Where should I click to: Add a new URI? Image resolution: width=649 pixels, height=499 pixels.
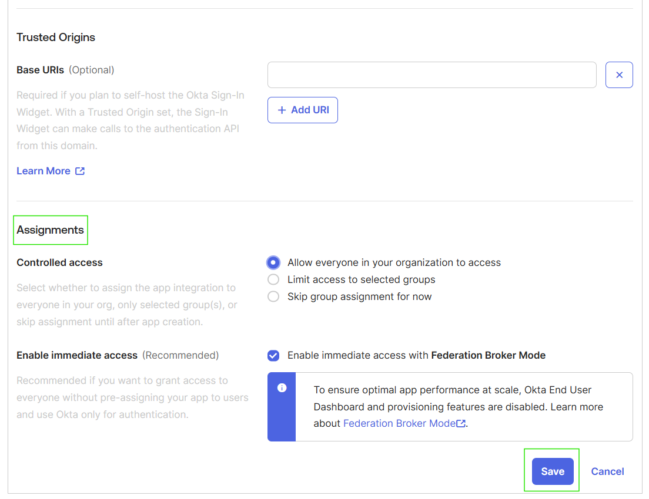pyautogui.click(x=303, y=110)
